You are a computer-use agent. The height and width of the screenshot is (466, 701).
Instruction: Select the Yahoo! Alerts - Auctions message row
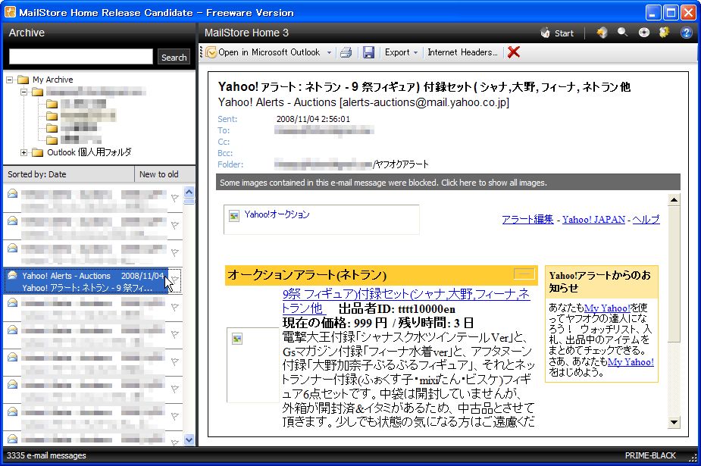pos(92,281)
